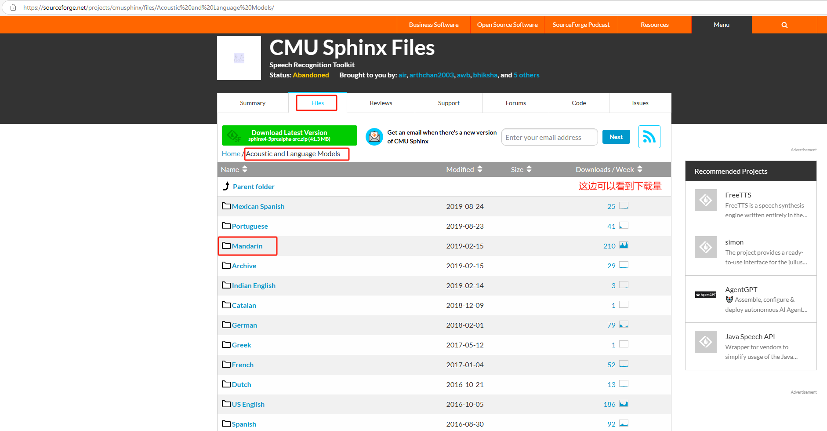Open the Spanish folder link
The height and width of the screenshot is (431, 827).
coord(244,424)
